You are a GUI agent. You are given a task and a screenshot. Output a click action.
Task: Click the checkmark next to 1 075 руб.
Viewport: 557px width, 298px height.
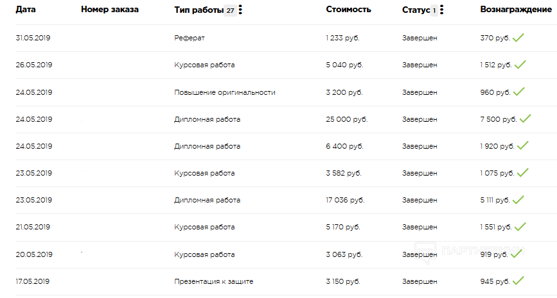pyautogui.click(x=523, y=172)
